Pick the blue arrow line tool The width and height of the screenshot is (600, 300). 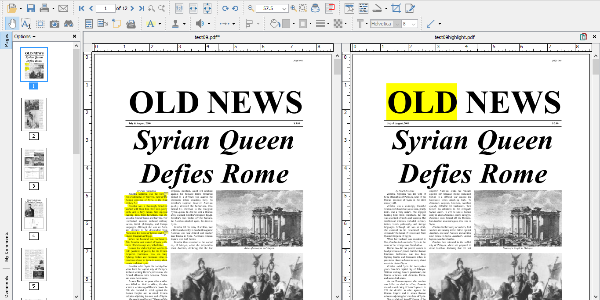(431, 23)
